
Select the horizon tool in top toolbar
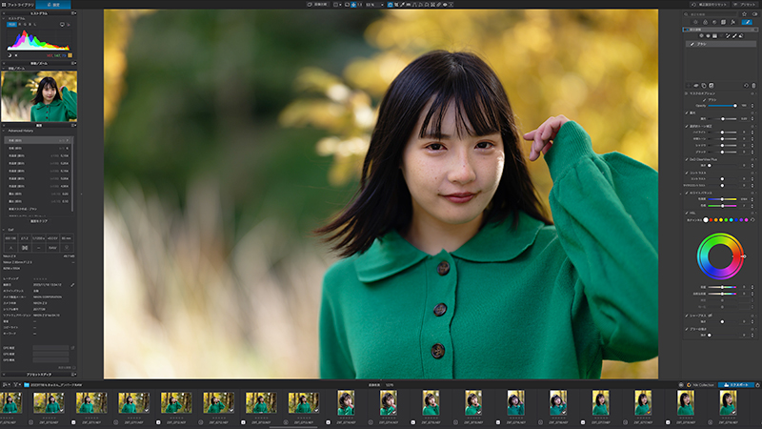[409, 5]
